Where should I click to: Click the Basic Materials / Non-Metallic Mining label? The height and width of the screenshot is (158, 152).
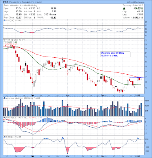(20, 6)
